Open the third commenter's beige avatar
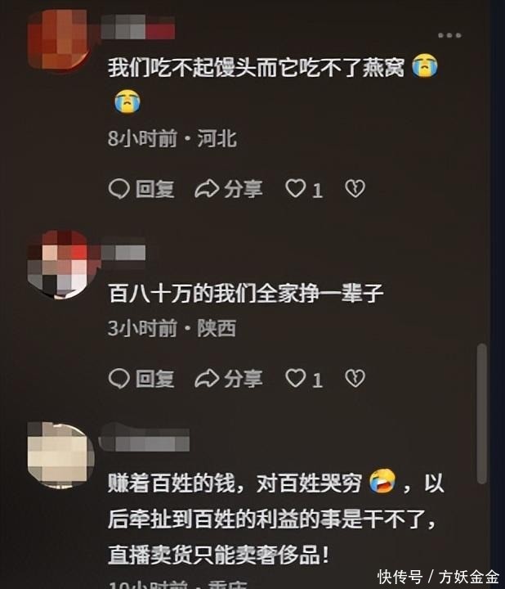 click(60, 456)
